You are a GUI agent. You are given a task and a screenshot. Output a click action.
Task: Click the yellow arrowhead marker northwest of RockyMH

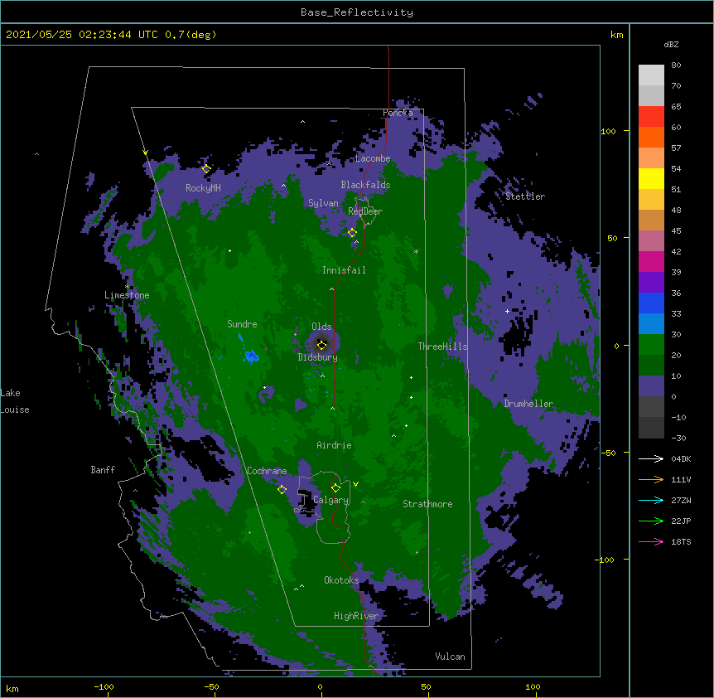pos(145,153)
